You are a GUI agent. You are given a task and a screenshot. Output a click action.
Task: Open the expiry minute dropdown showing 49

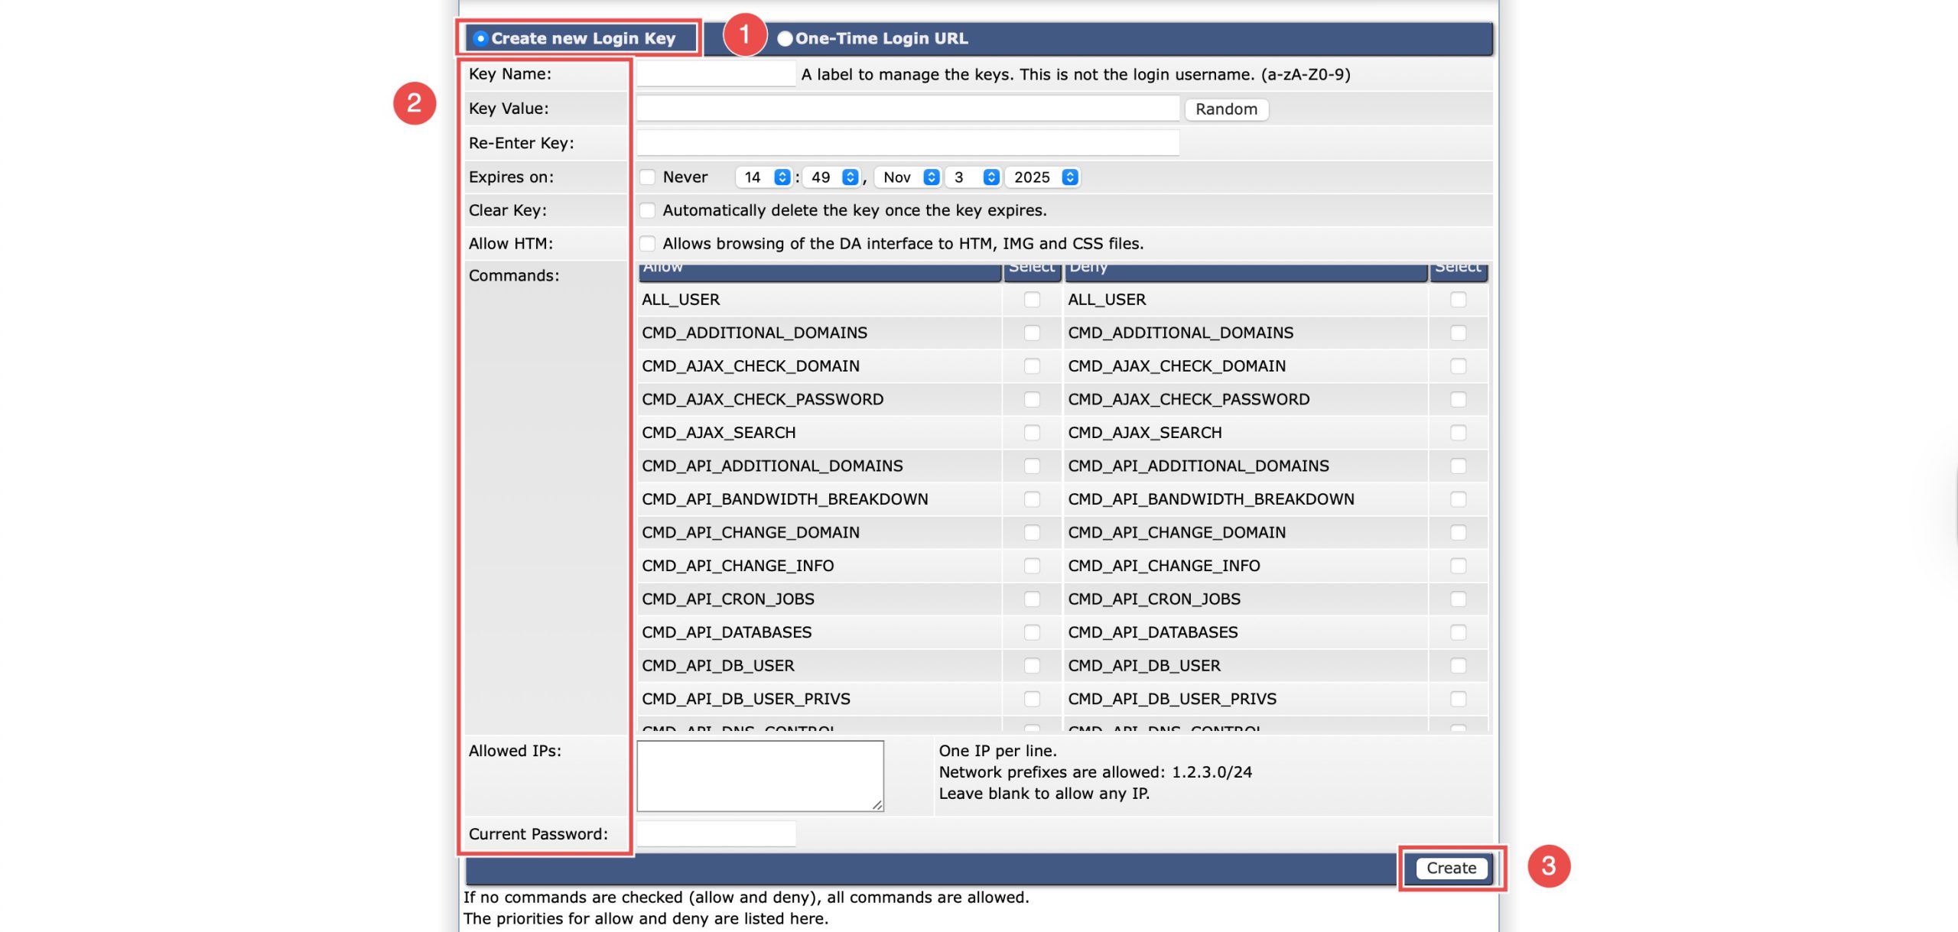(832, 177)
